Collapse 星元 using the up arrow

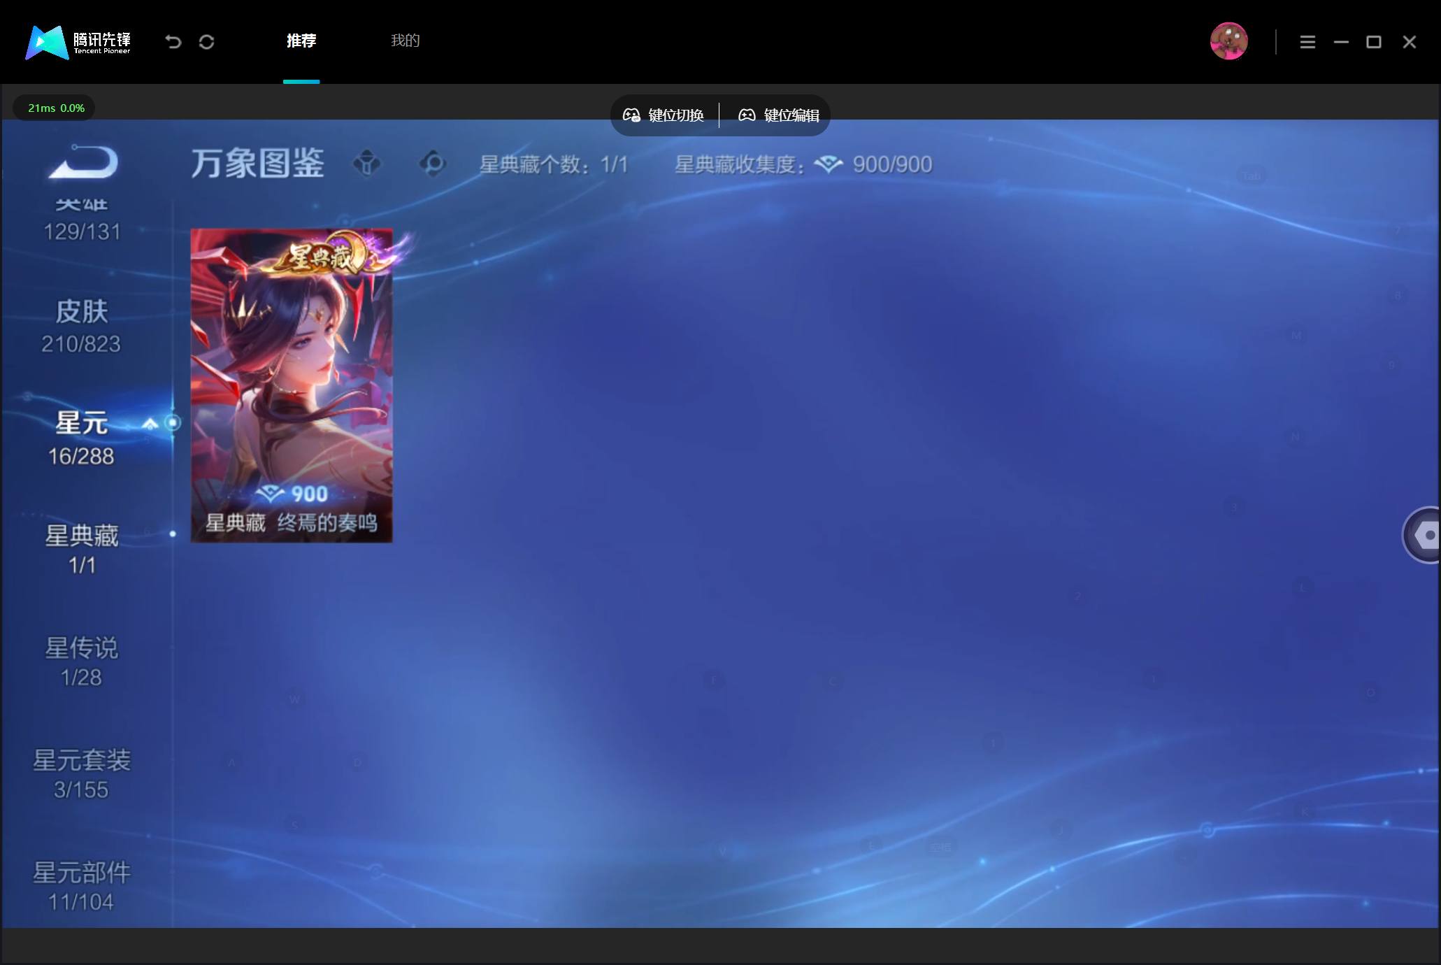tap(150, 424)
